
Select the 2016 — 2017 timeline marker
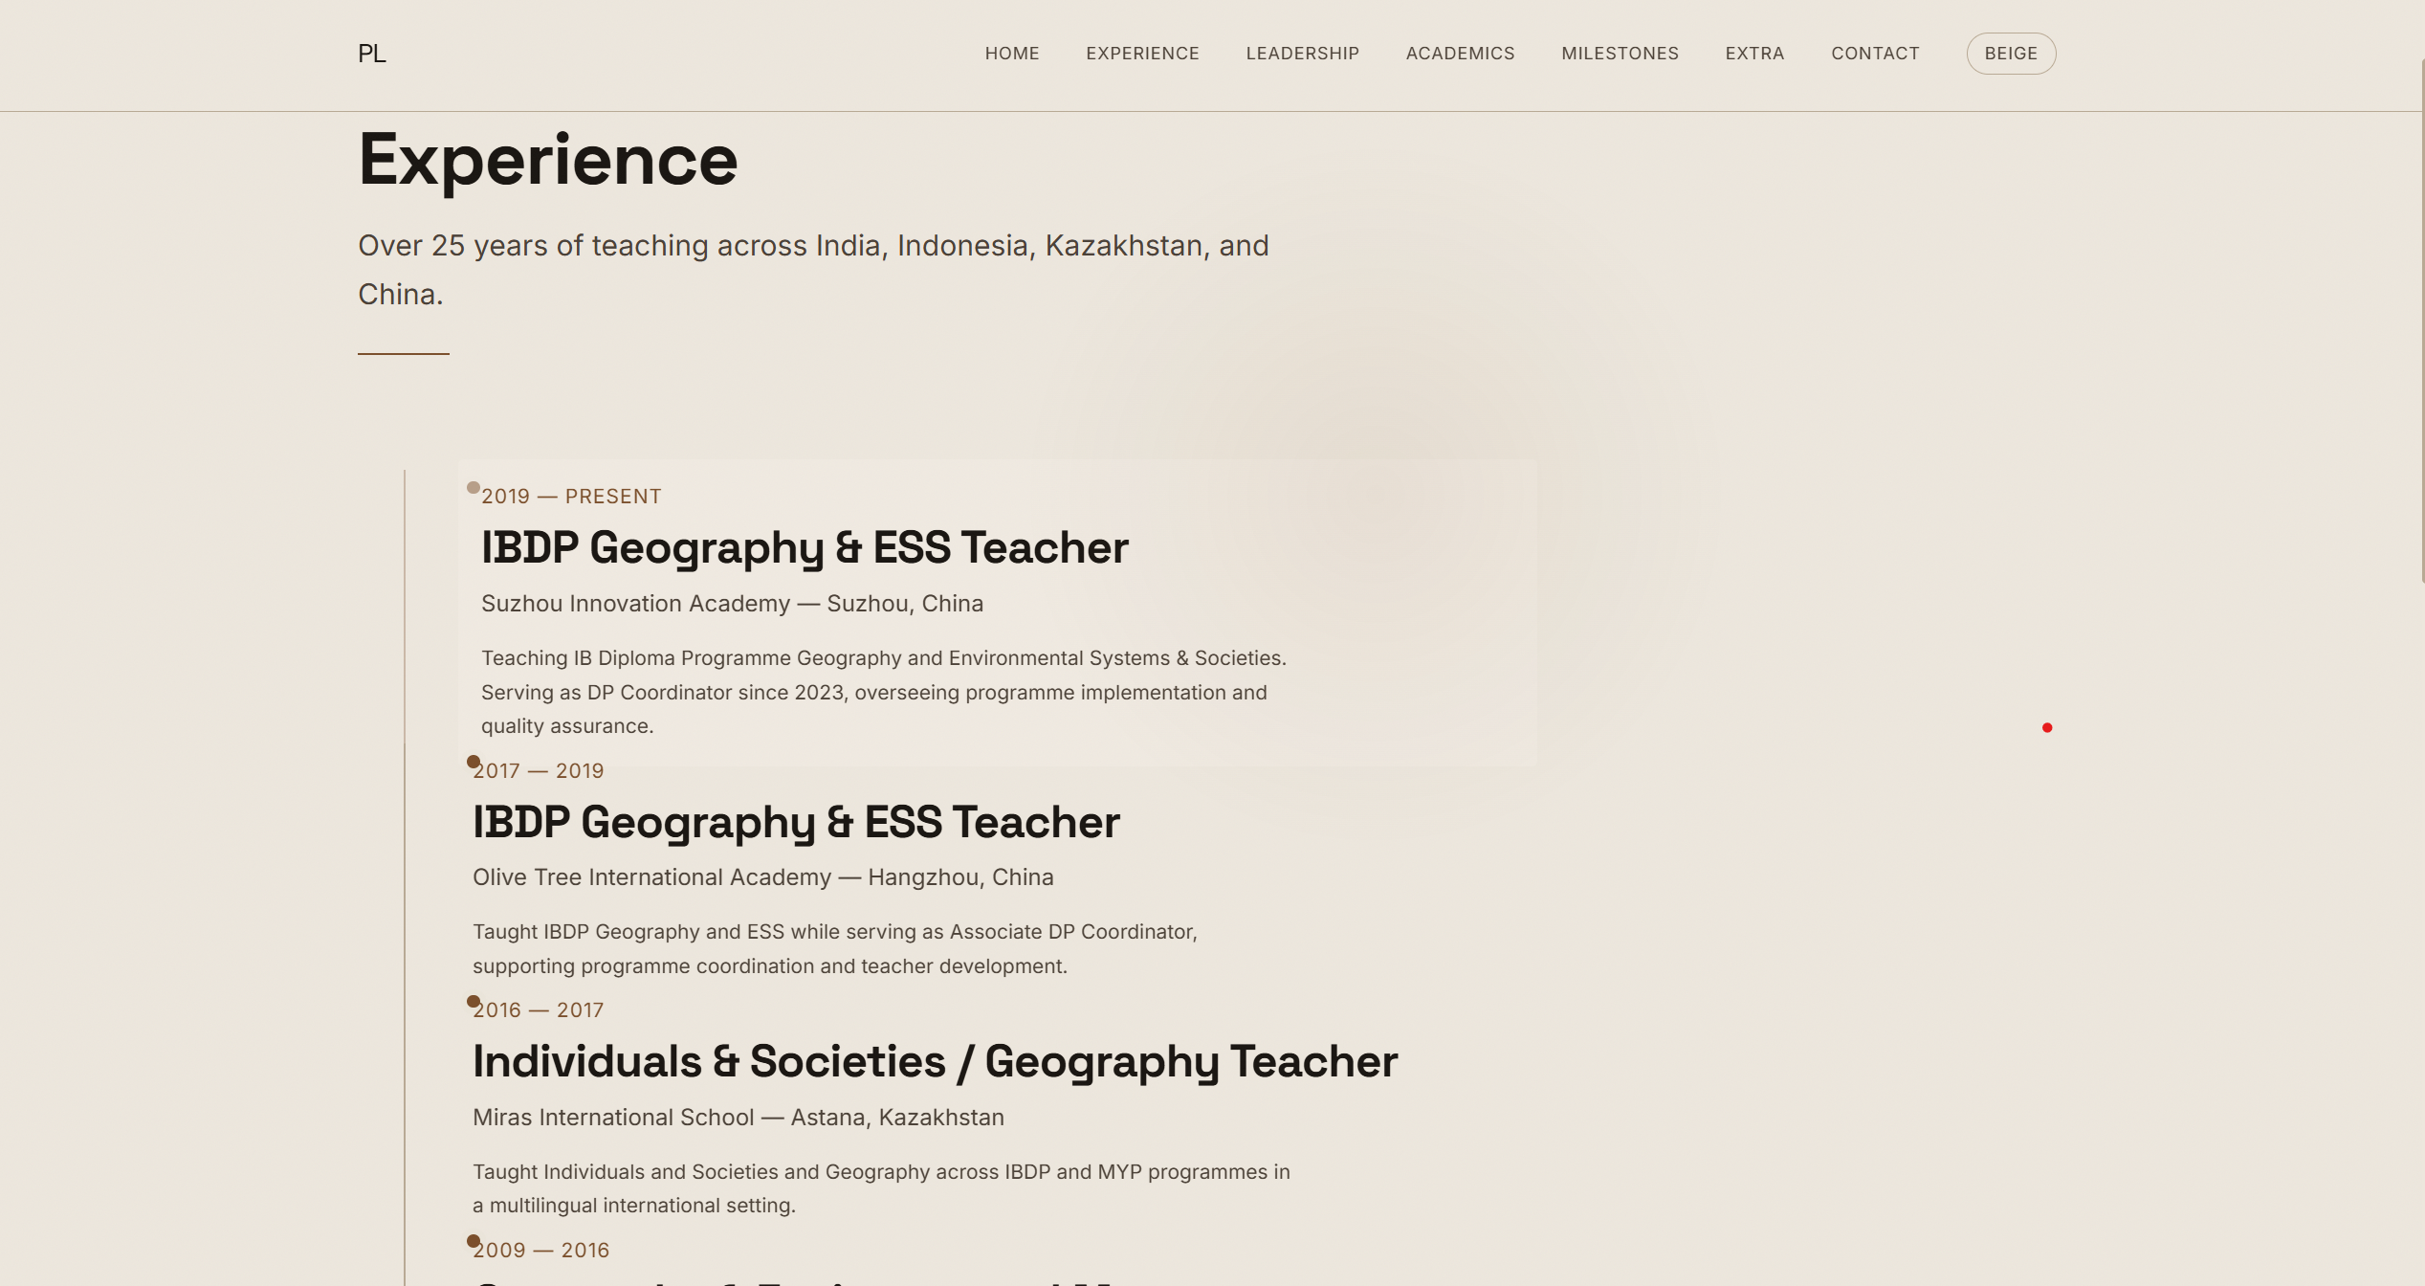click(472, 1001)
